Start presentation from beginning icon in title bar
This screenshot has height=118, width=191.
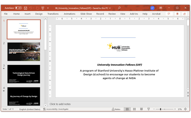click(43, 8)
